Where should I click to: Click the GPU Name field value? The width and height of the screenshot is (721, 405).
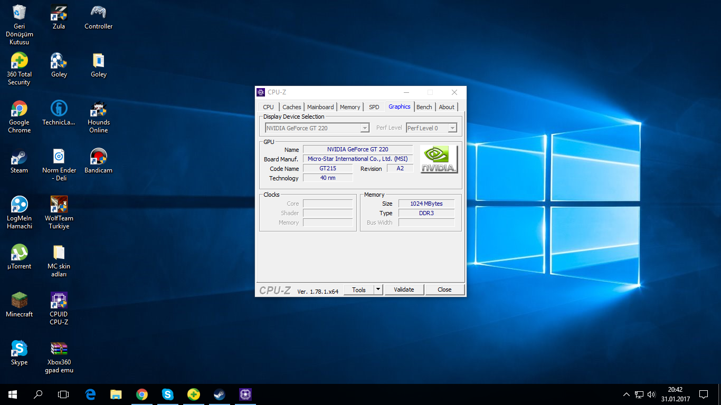357,149
